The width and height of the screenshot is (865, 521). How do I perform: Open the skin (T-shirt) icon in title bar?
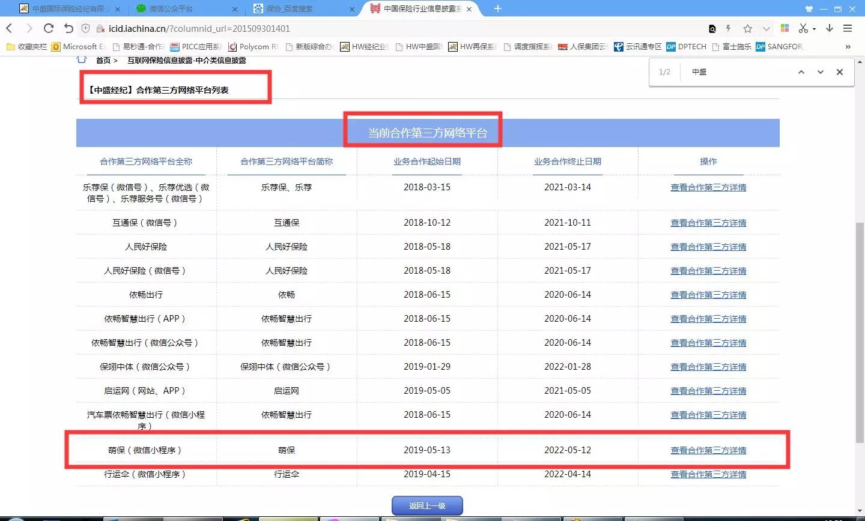(x=809, y=9)
